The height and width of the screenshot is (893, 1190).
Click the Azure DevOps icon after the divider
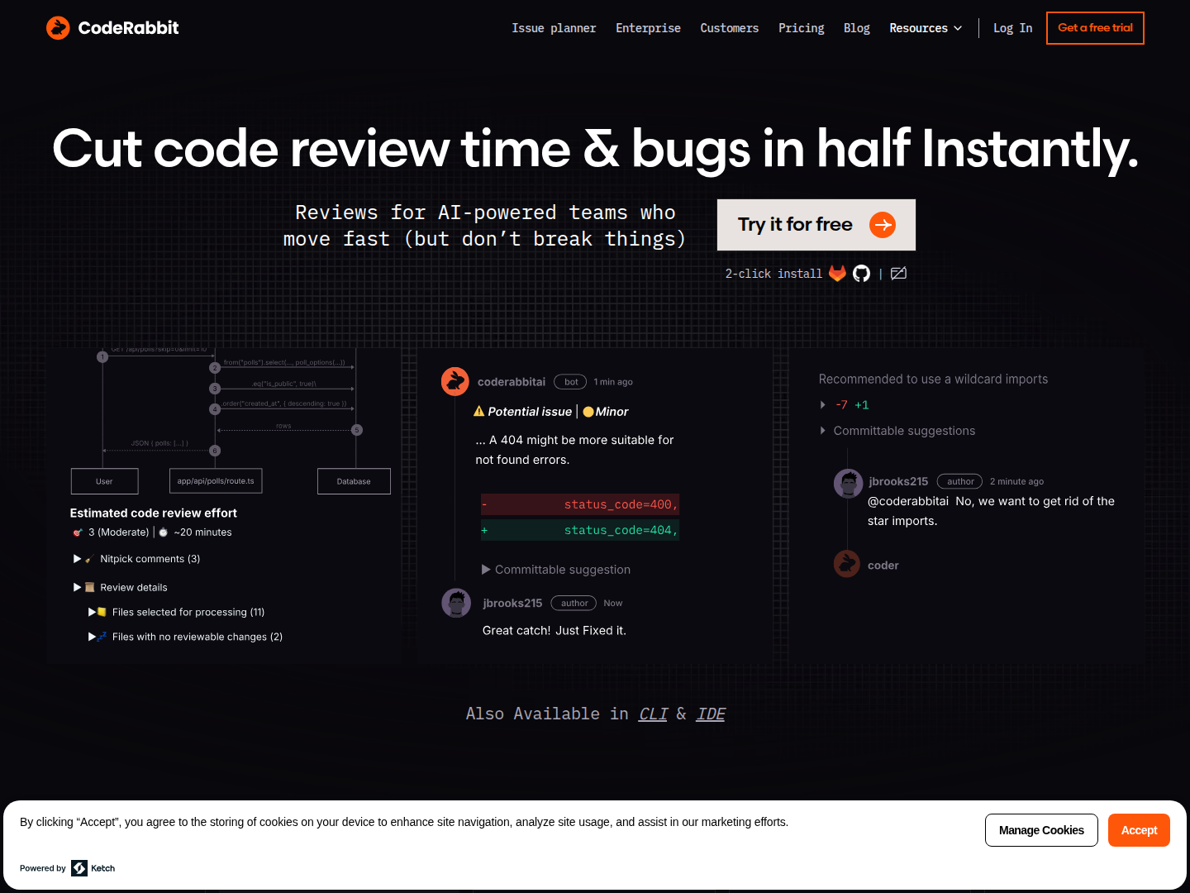click(898, 273)
